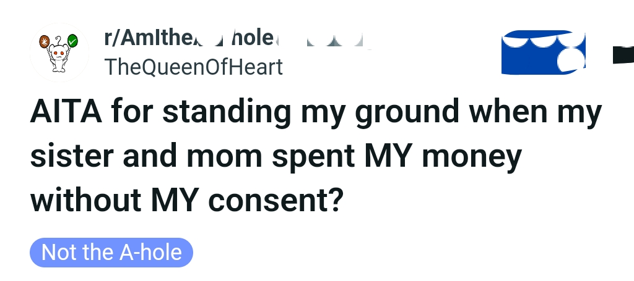Filter posts by Not the A-hole flair
Image resolution: width=634 pixels, height=281 pixels.
[x=111, y=253]
